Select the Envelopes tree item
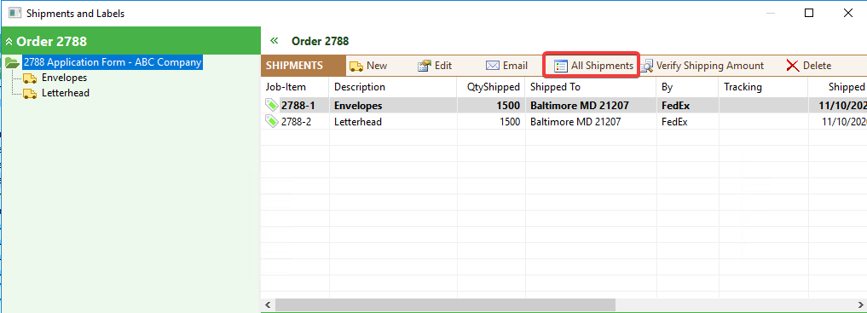The width and height of the screenshot is (867, 313). tap(64, 78)
